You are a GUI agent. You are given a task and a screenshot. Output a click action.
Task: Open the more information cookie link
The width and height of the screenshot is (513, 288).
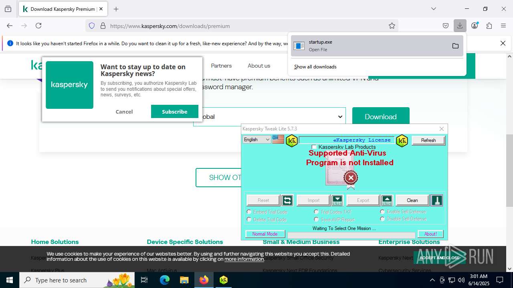coord(244,259)
